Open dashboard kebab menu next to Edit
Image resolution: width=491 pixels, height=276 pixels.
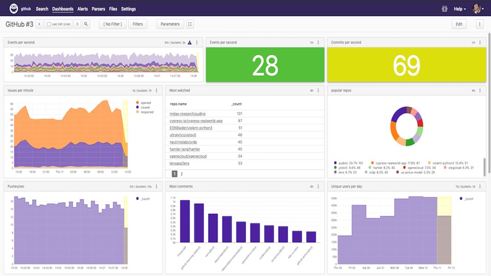479,24
